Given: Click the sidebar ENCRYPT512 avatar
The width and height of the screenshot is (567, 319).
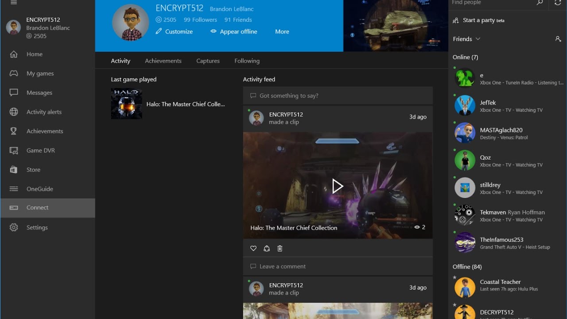Looking at the screenshot, I should [x=13, y=27].
